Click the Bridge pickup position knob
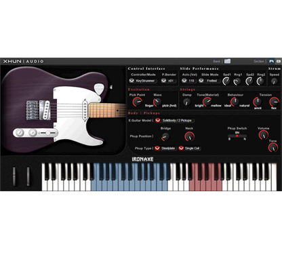Screen dimensions: 282x255 coord(165,136)
